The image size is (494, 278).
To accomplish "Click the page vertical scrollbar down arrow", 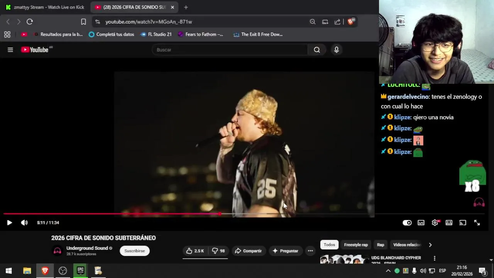I will [491, 260].
